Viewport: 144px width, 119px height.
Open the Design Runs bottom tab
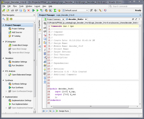click(x=63, y=111)
